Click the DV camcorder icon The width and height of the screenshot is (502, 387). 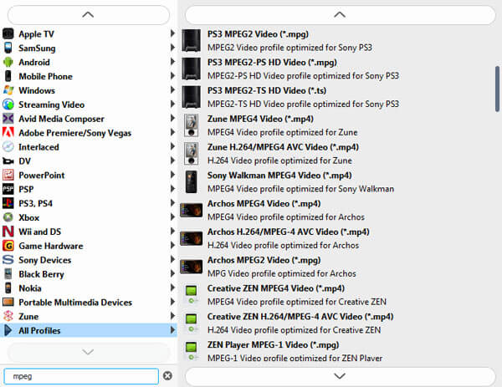click(x=8, y=160)
